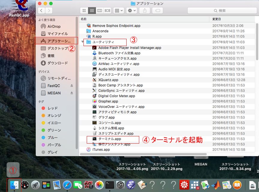Eject the MEGAN volume

(72, 93)
